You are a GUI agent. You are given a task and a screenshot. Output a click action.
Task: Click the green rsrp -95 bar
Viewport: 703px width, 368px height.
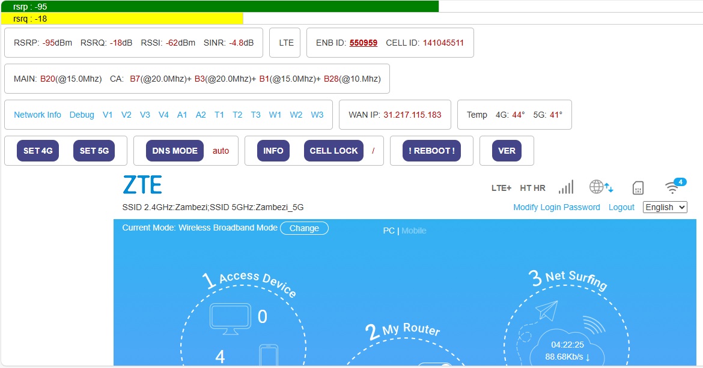click(x=220, y=6)
